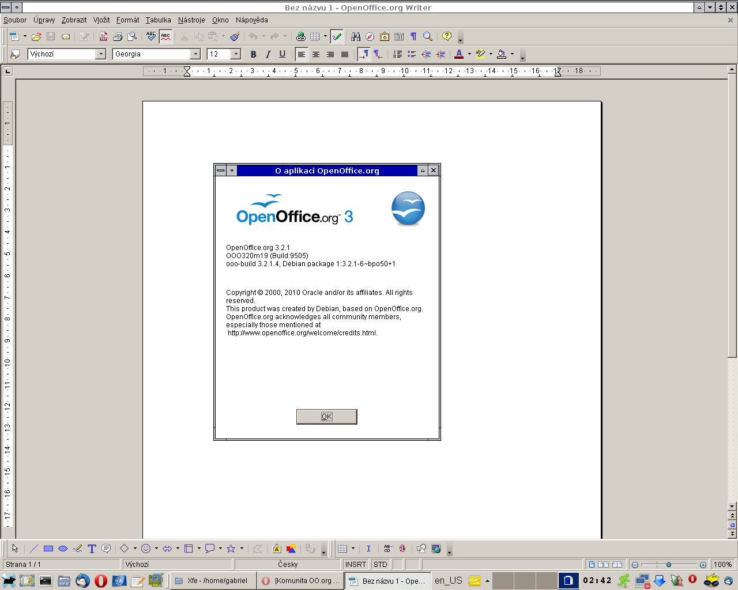Click the Format Paintbrush icon
The height and width of the screenshot is (590, 738).
(235, 36)
